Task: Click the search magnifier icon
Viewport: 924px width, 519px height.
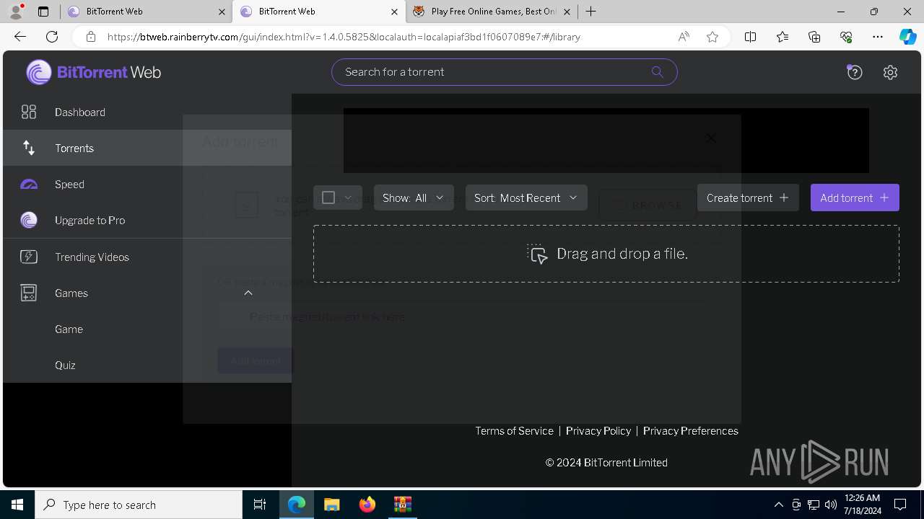Action: 657,72
